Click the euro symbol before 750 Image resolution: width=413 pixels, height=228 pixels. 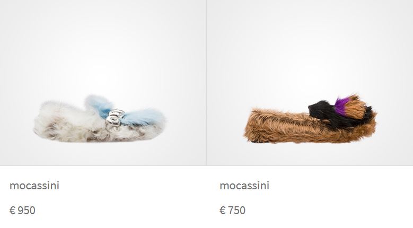[223, 211]
